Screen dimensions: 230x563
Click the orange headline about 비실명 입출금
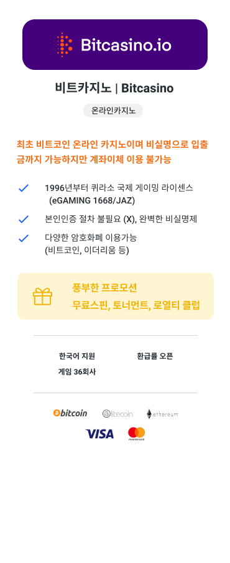[x=113, y=152]
